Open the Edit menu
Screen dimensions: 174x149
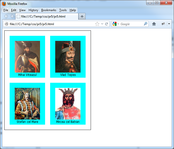(x=13, y=10)
